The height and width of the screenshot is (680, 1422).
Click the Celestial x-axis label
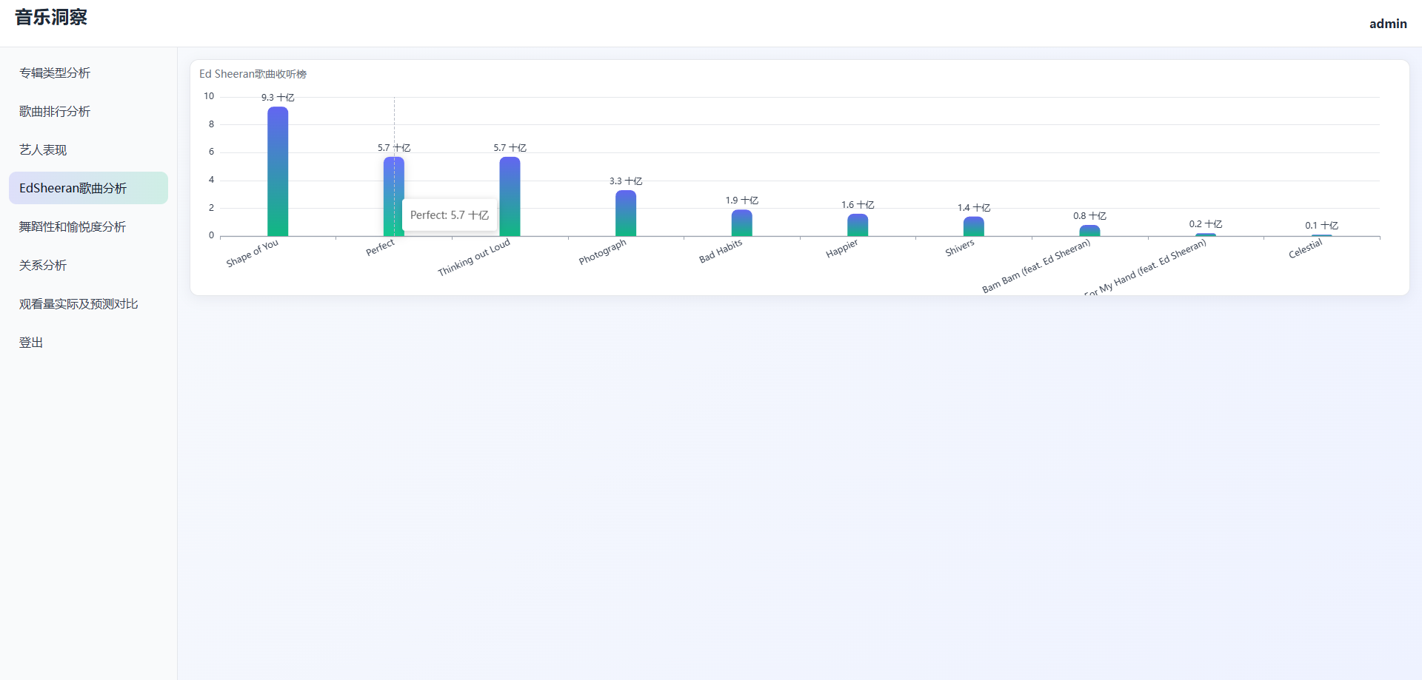pyautogui.click(x=1305, y=249)
